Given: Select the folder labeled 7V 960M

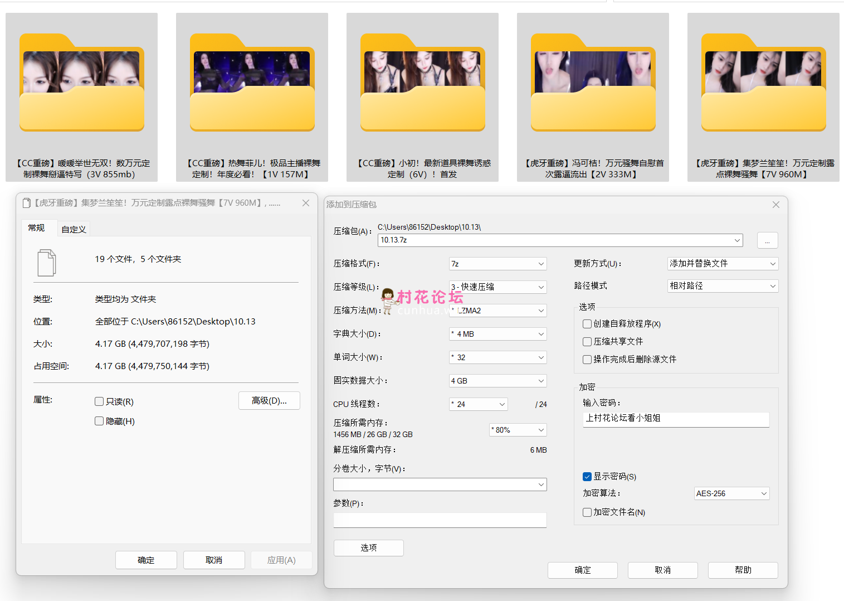Looking at the screenshot, I should (x=763, y=97).
